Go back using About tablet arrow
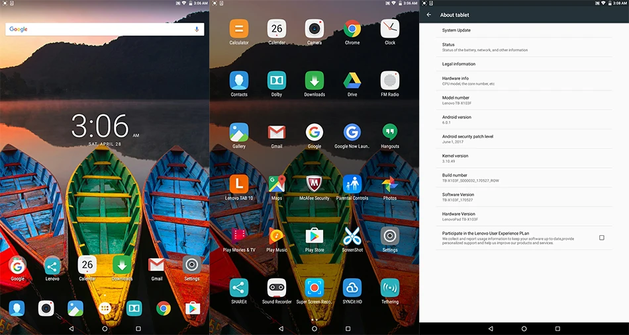Screen dimensions: 629x335 coord(429,15)
